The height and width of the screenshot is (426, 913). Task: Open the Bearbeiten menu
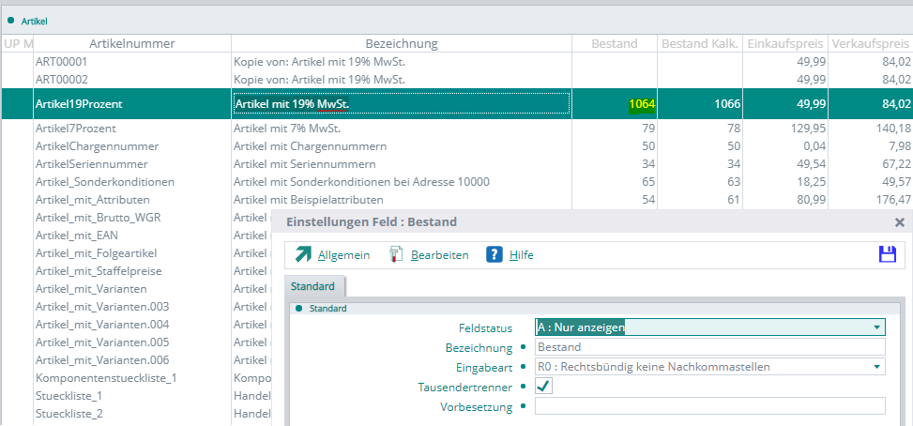tap(439, 255)
